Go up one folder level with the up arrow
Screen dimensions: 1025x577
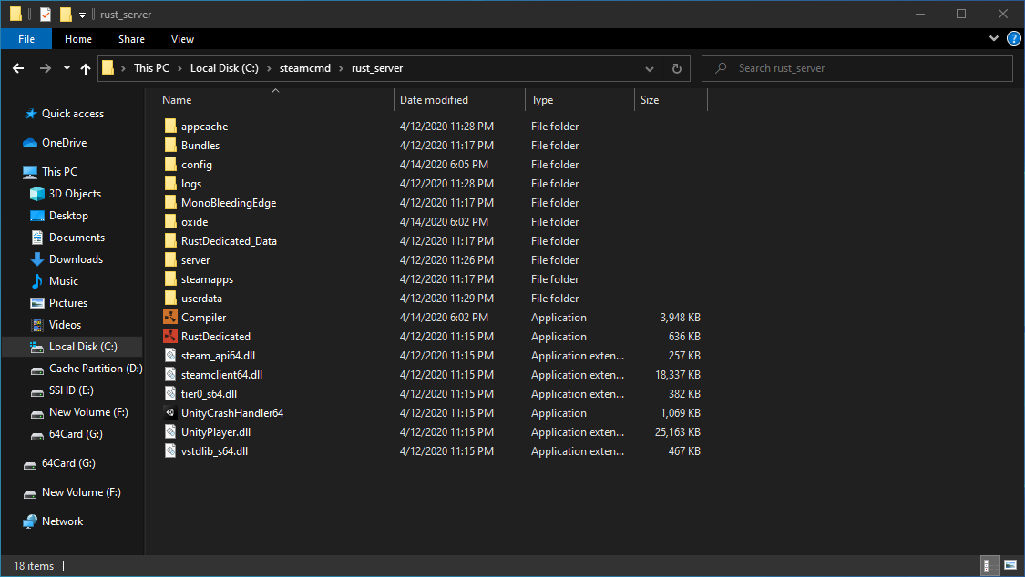pos(86,68)
